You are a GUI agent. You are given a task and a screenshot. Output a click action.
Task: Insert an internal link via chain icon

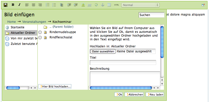point(89,5)
